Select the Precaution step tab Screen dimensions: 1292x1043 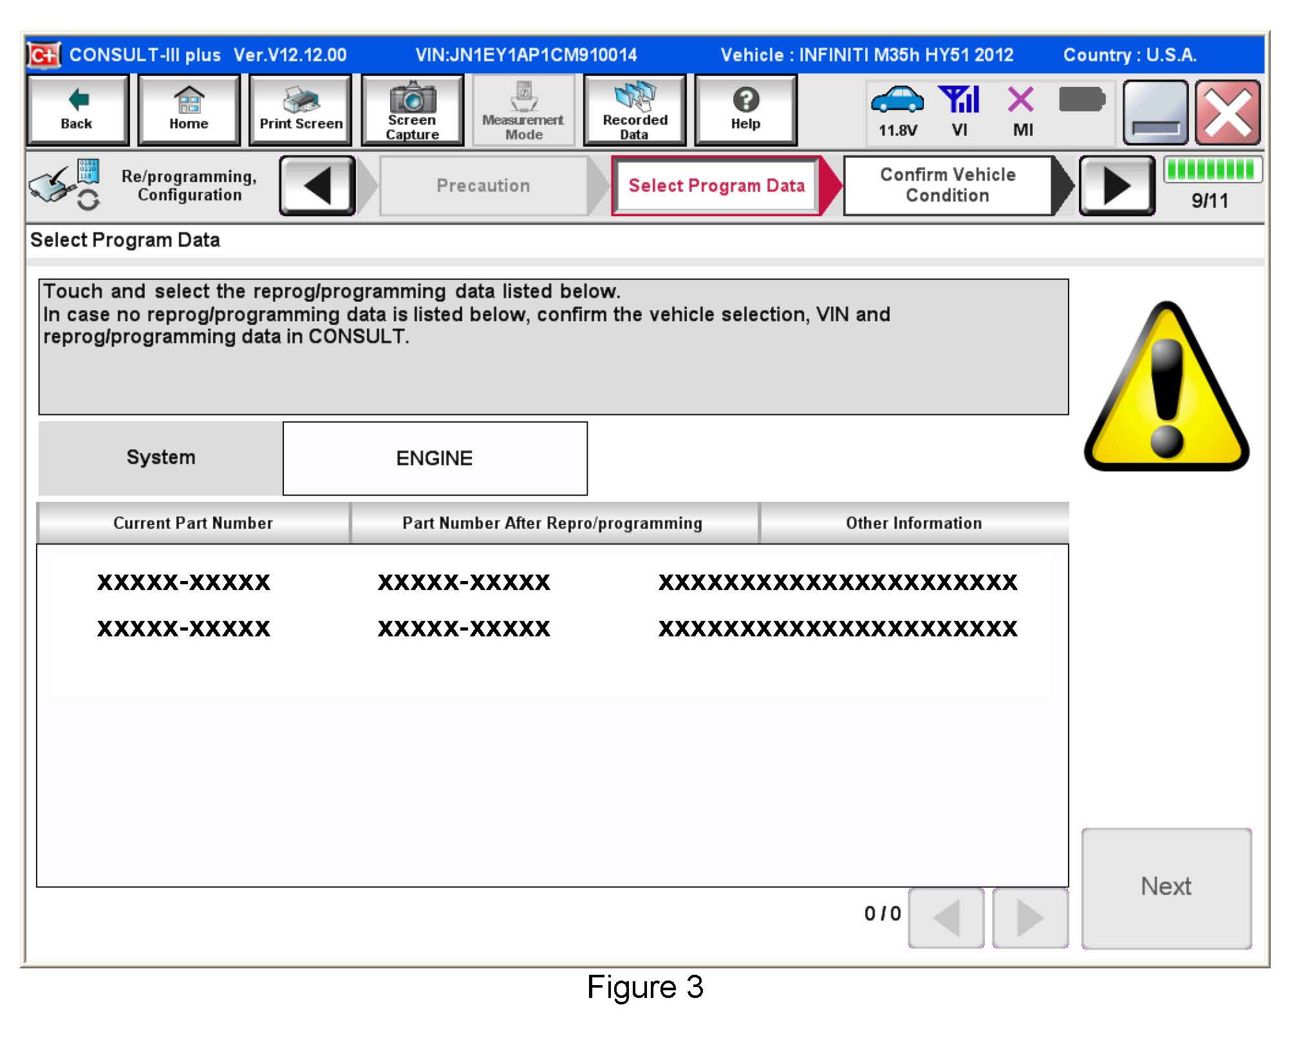pos(483,185)
